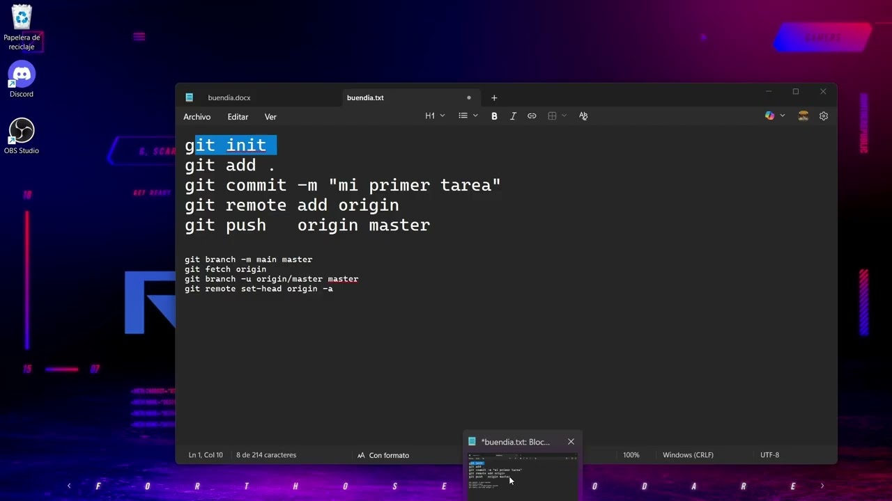Minimize the Notepad window
This screenshot has width=892, height=501.
[769, 92]
